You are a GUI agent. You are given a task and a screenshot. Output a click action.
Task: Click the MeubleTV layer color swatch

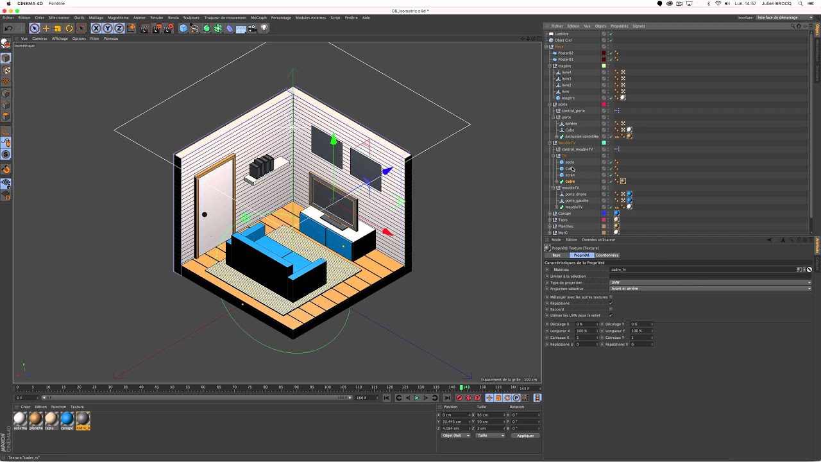(604, 143)
